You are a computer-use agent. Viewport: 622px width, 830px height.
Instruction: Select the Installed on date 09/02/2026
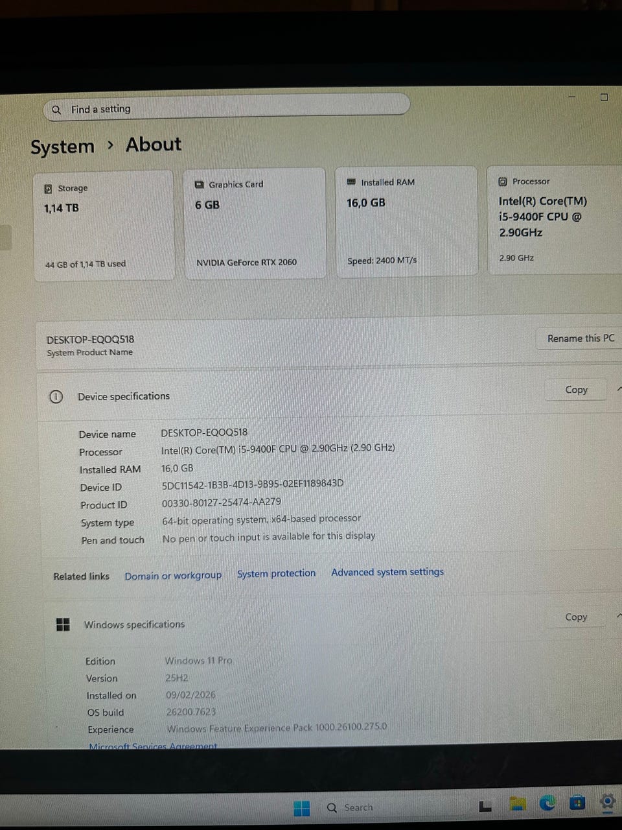(190, 694)
